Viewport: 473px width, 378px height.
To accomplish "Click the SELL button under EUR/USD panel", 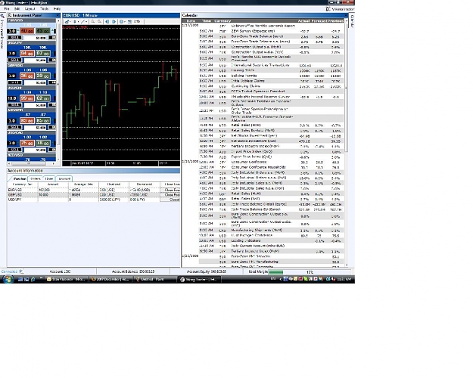I will tap(14, 38).
